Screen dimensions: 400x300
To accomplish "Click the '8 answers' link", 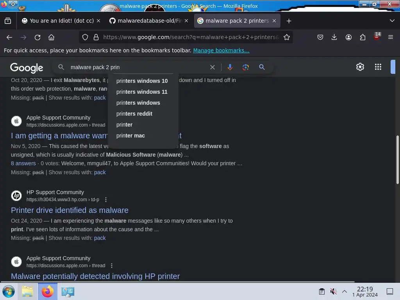I will (23, 163).
